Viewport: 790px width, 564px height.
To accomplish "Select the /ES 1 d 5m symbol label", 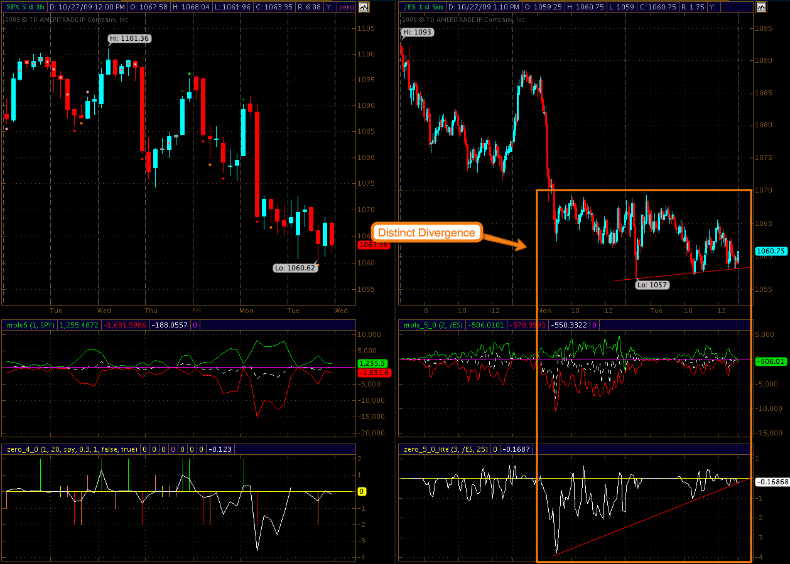I will tap(421, 7).
